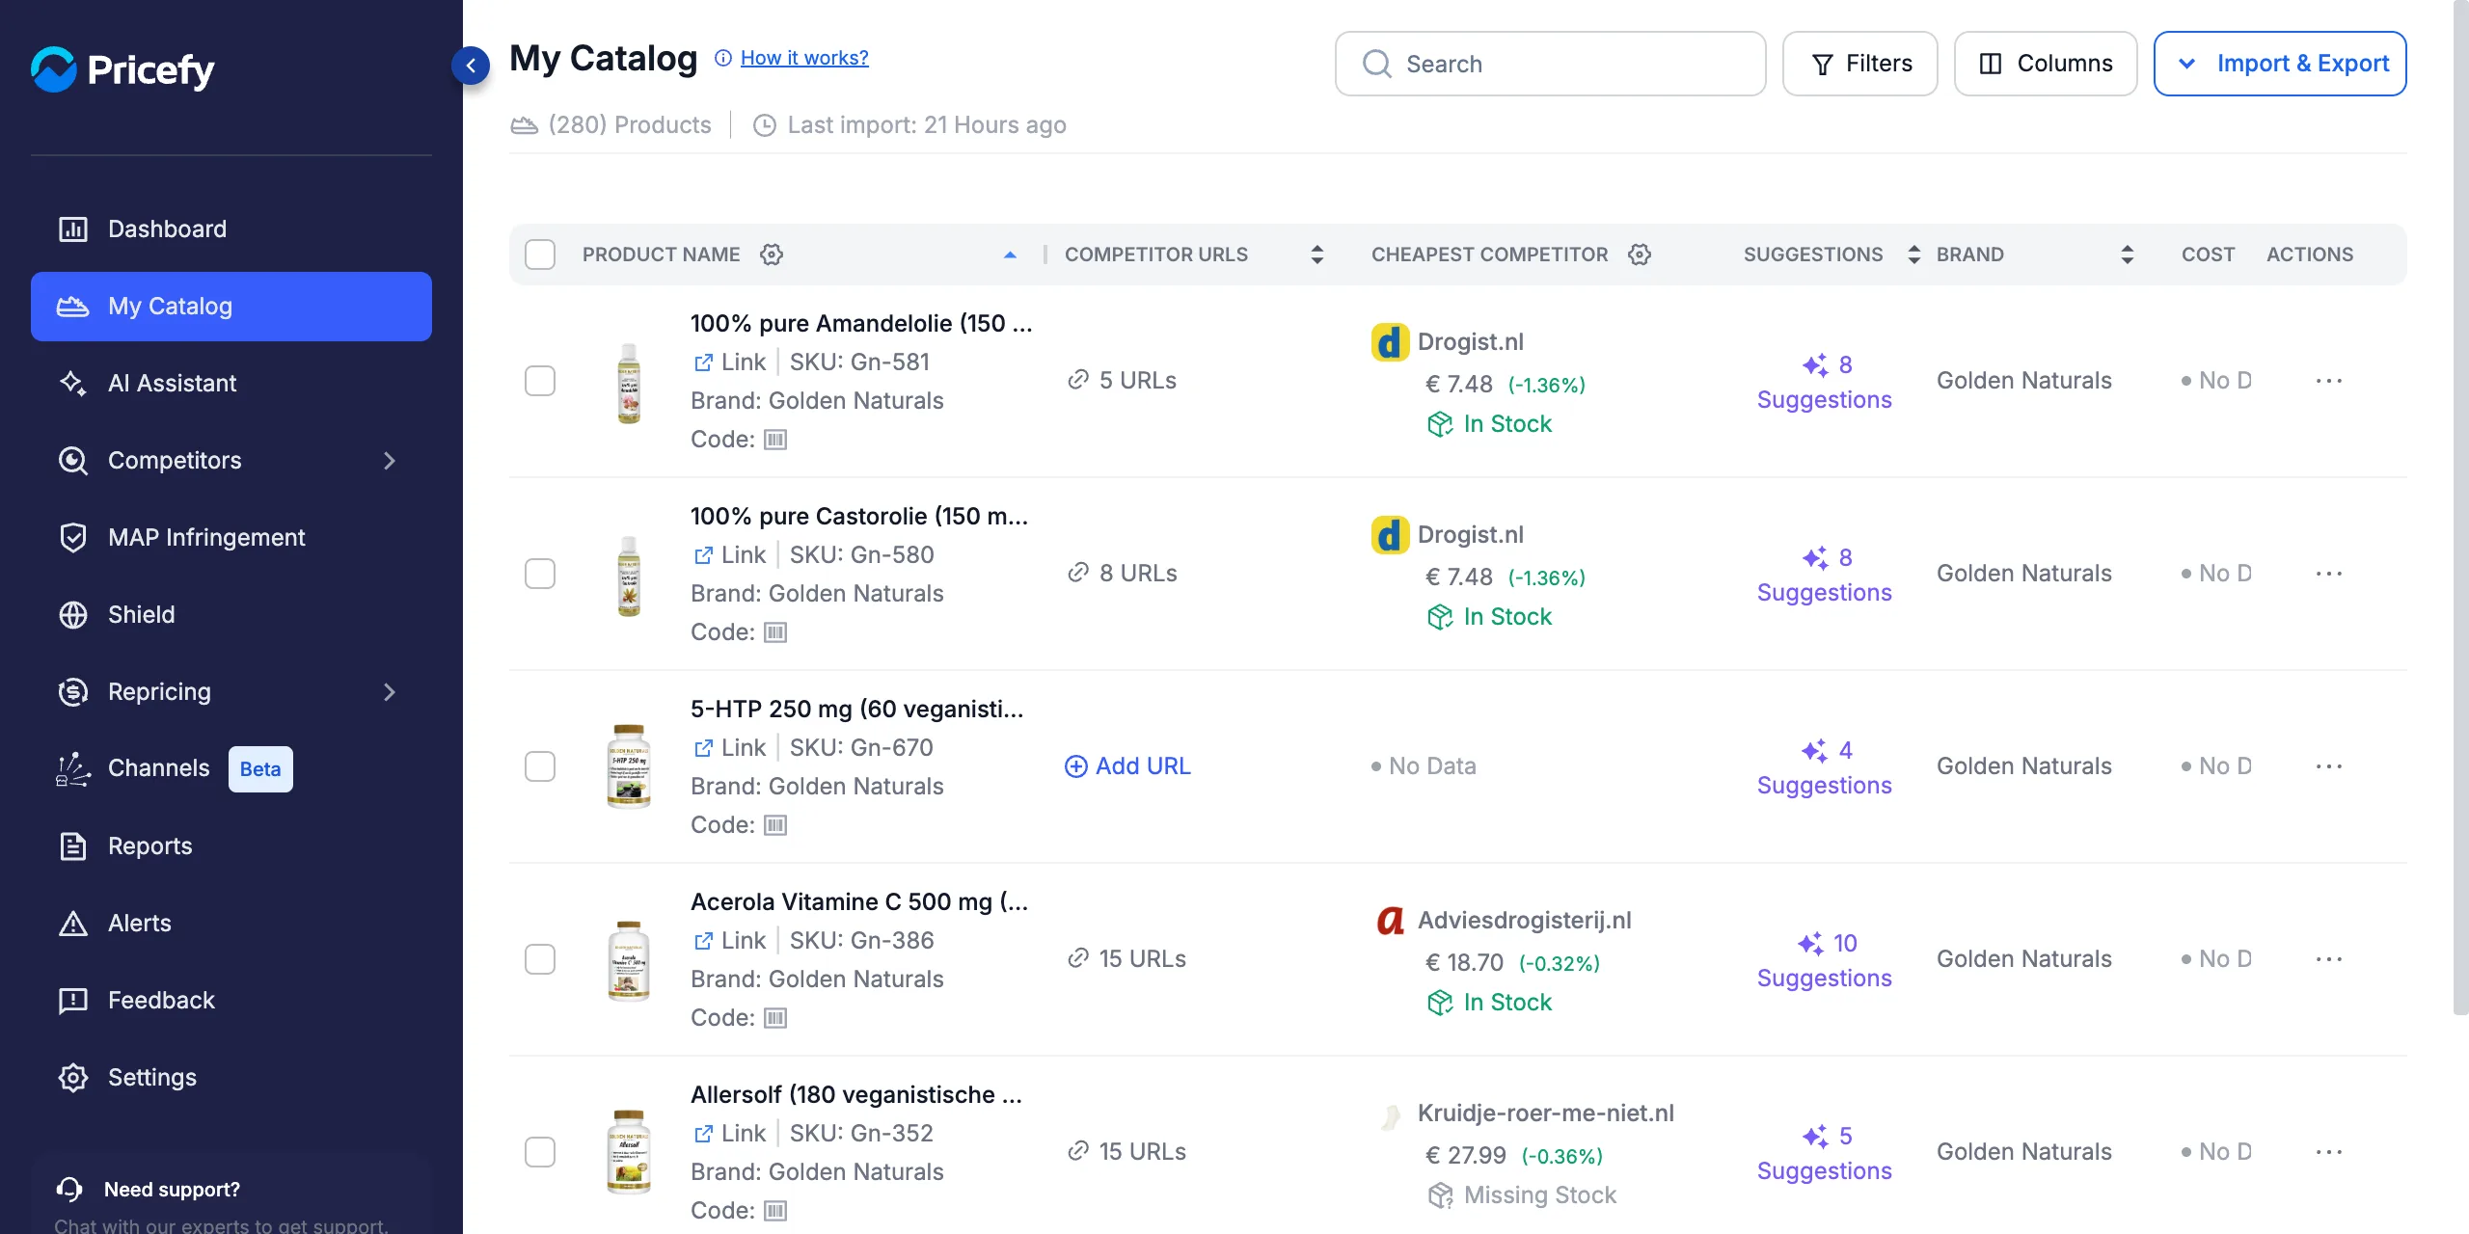Open actions menu for Castorolie row

coord(2329,574)
